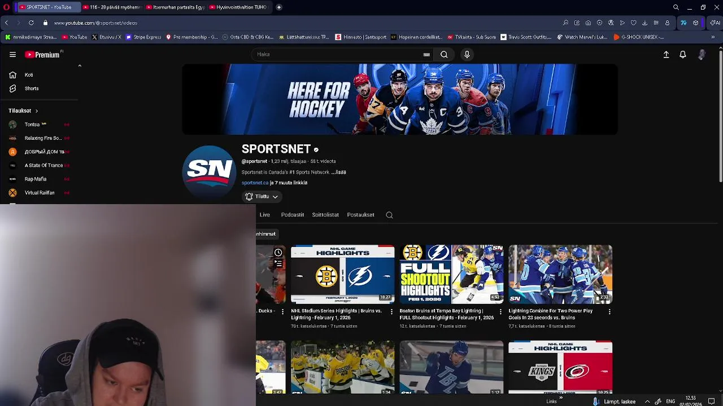Click the sportsnet.ca channel link

tap(255, 183)
